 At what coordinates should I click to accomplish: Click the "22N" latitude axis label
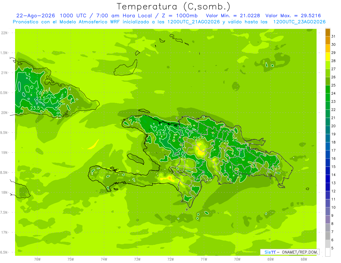[4, 33]
